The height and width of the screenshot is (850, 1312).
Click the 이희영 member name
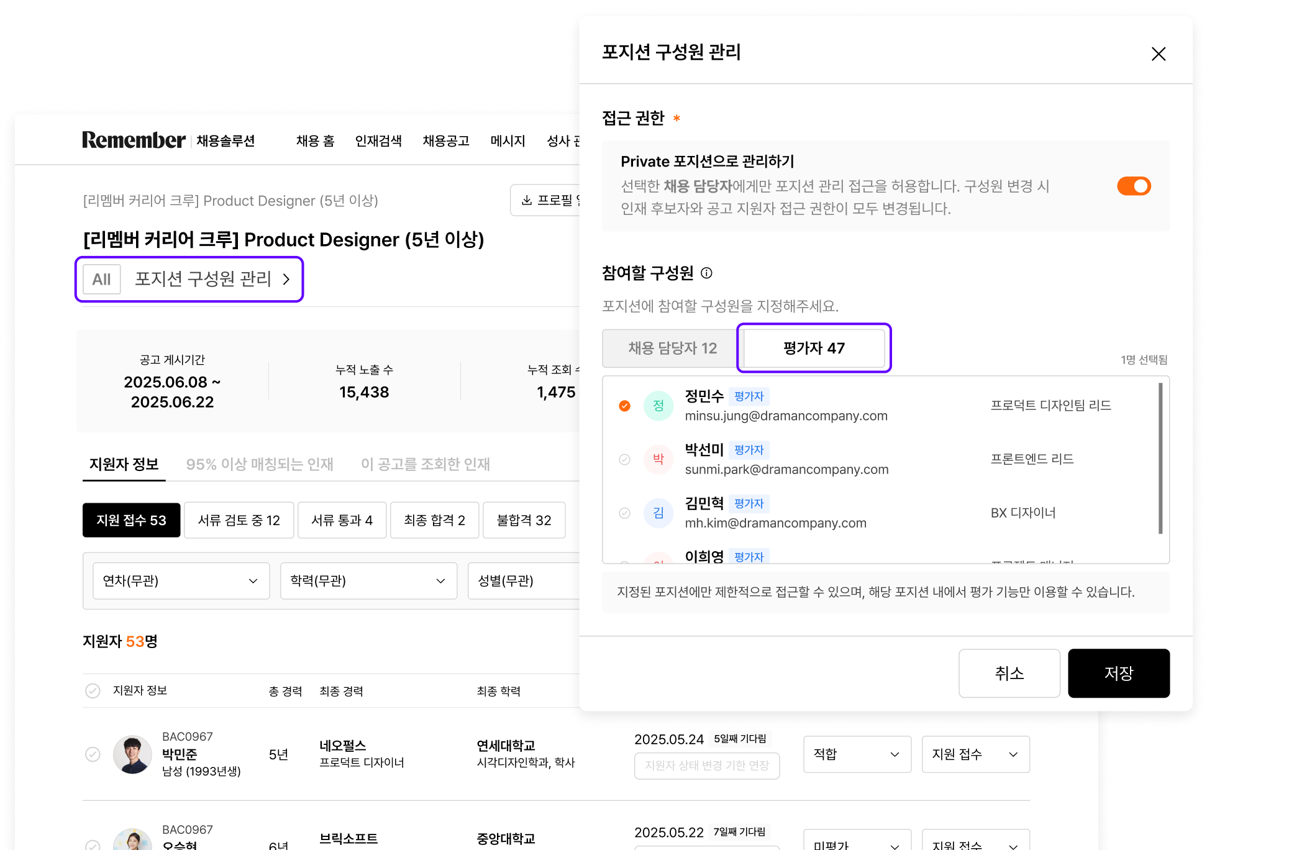(x=704, y=557)
